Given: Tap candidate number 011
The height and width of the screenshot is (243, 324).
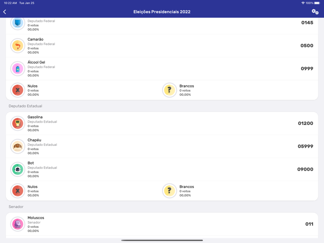Looking at the screenshot, I should [309, 224].
